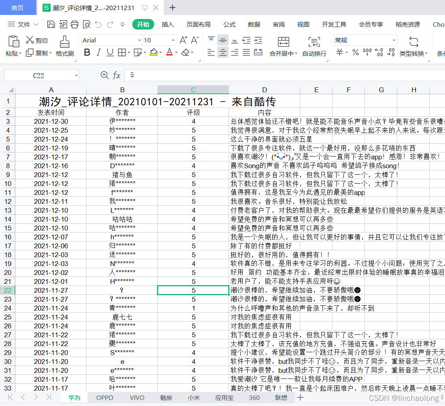Open the 应用宝 sheet tab
445x406 pixels.
click(224, 398)
